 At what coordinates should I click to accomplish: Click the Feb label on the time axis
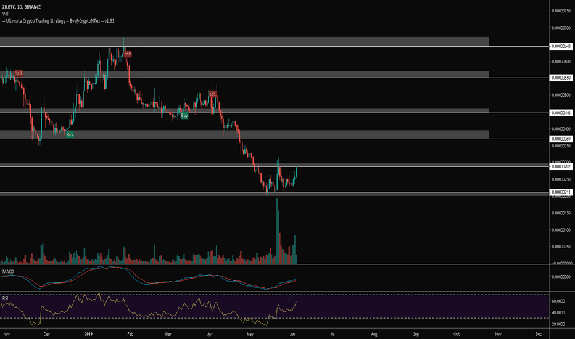[x=130, y=334]
